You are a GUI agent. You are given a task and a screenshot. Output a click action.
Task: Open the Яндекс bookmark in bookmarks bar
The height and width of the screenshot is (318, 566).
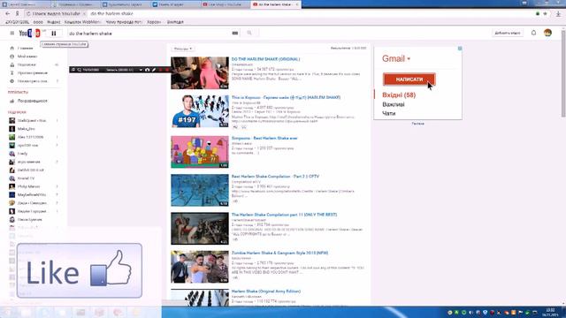[x=54, y=22]
